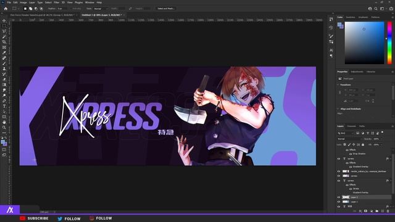Hide the Layer 1 layer
Image resolution: width=395 pixels, height=222 pixels.
[339, 202]
